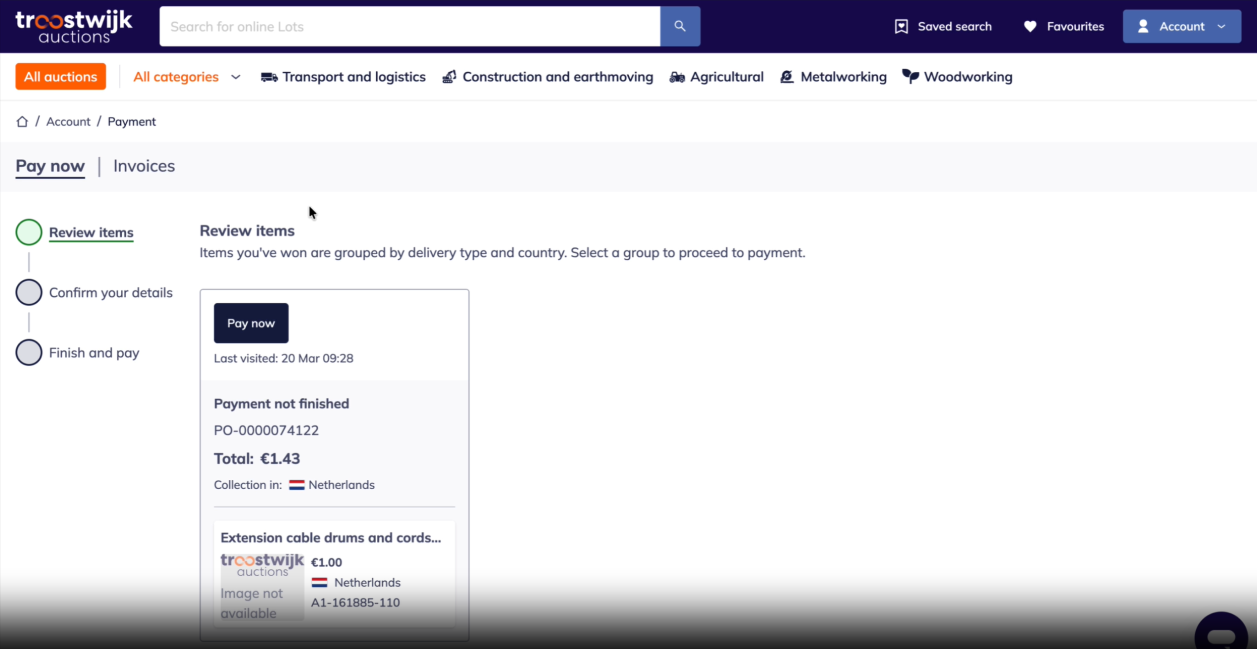The height and width of the screenshot is (649, 1257).
Task: Select the Metalworking category icon
Action: coord(786,77)
